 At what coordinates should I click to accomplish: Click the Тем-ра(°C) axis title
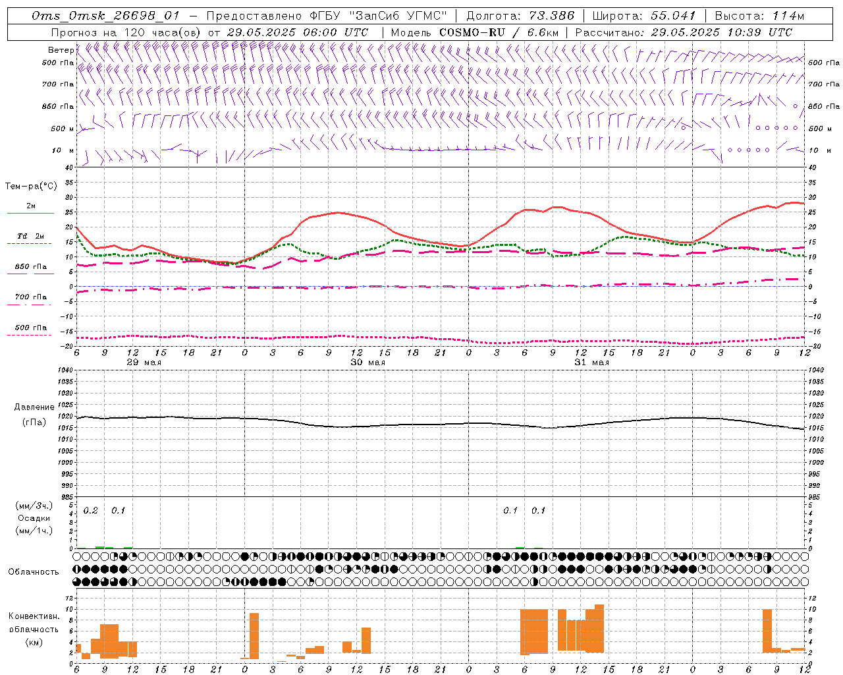coord(30,187)
